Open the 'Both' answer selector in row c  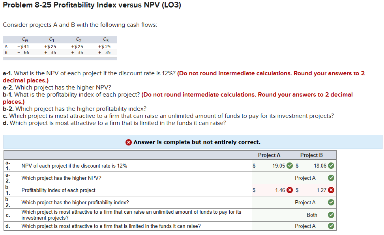tap(312, 215)
